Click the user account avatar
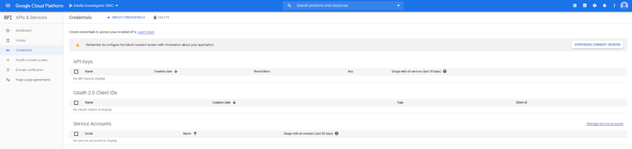Viewport: 632px width, 149px height. click(624, 6)
